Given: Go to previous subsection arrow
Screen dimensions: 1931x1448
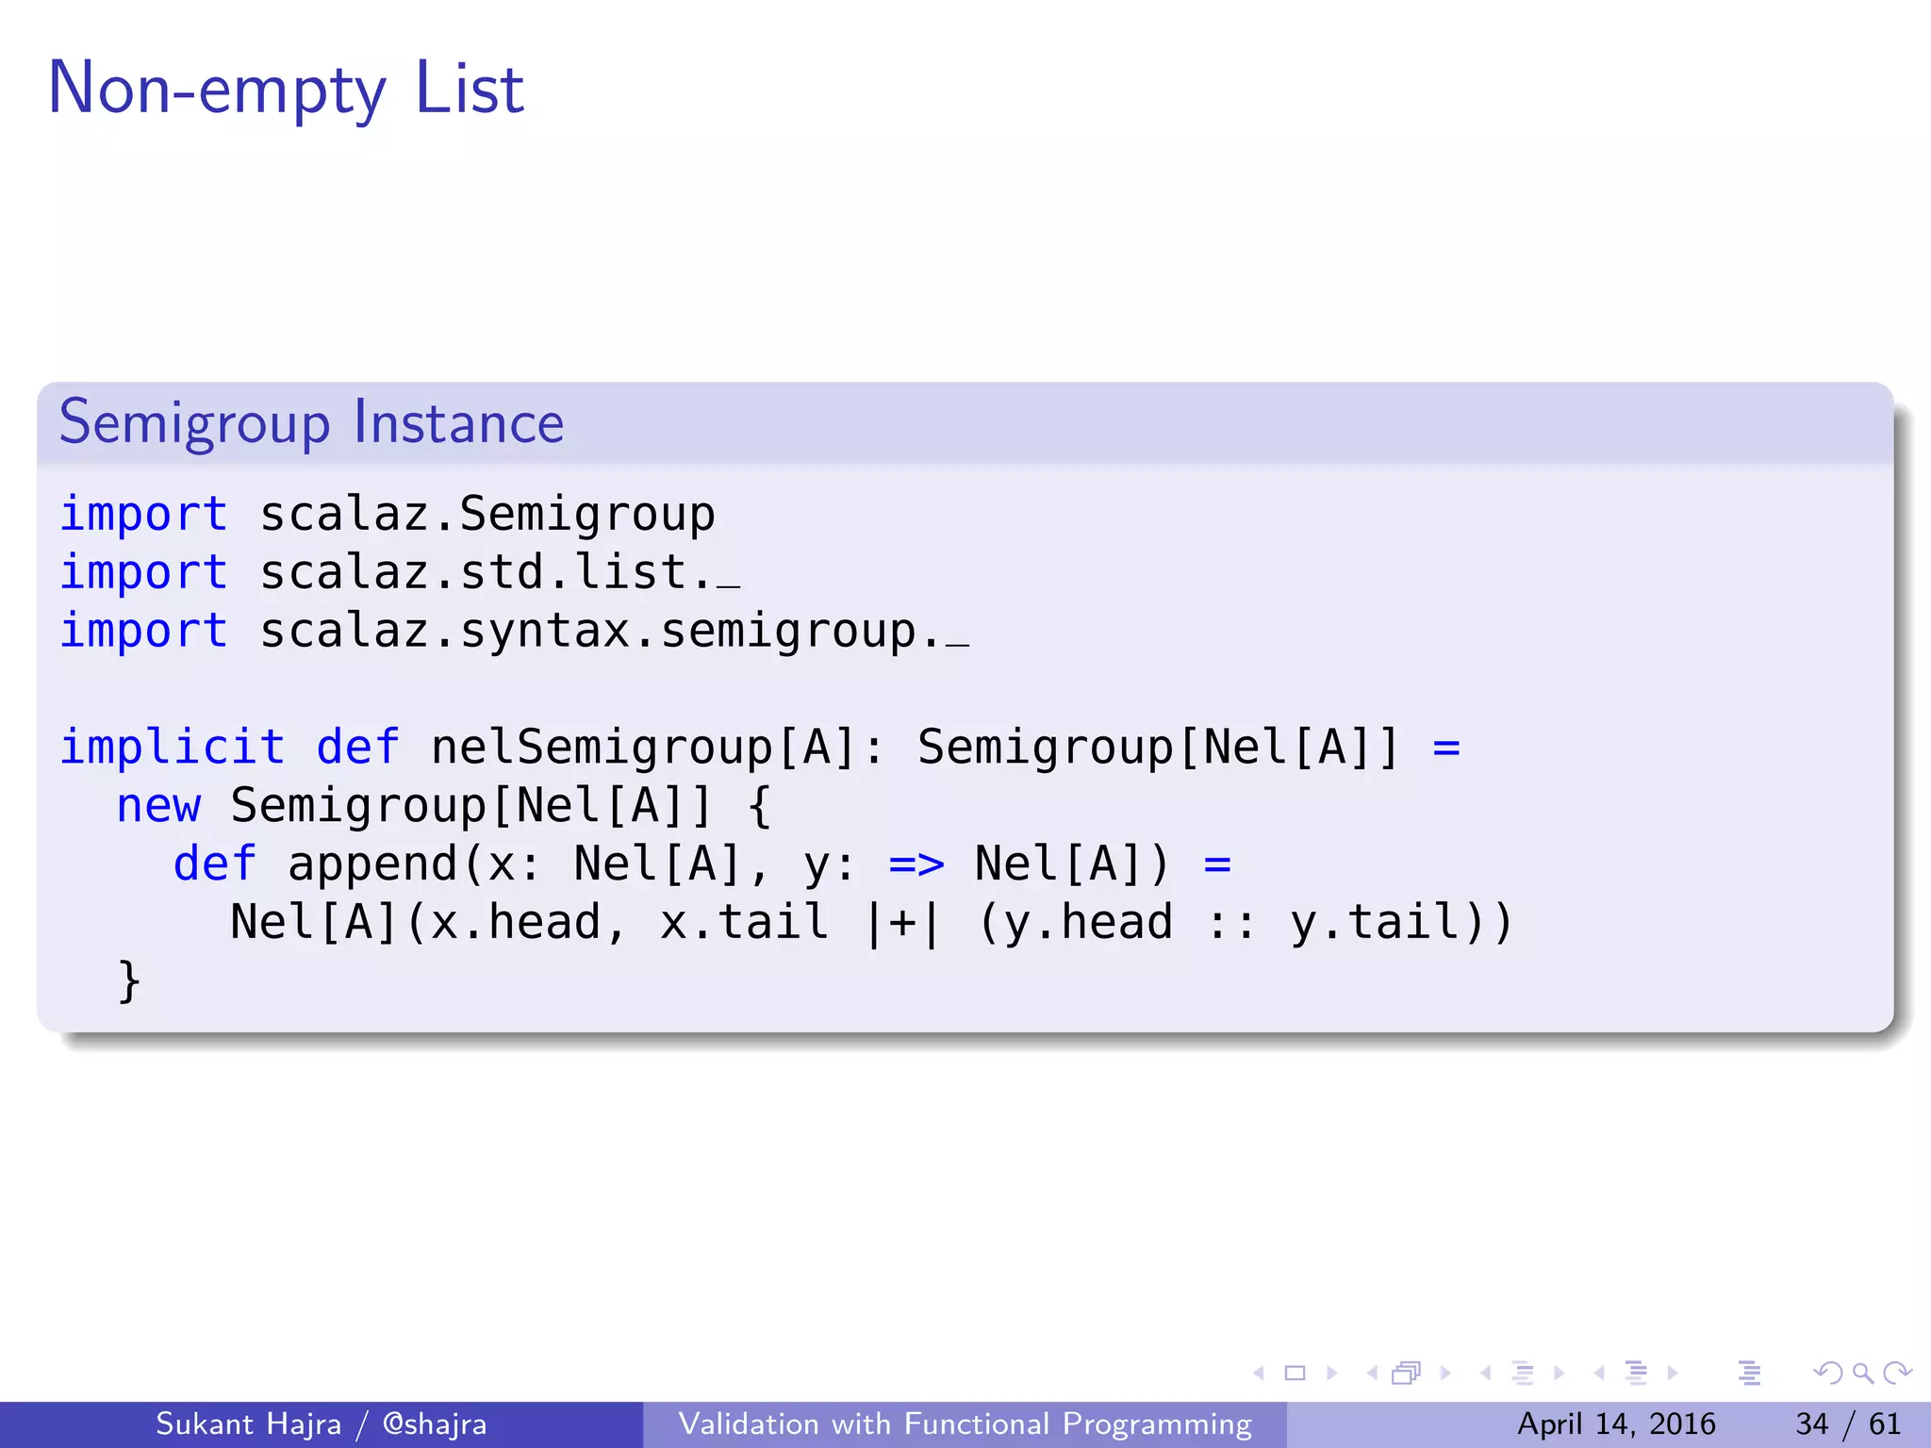Looking at the screenshot, I should pyautogui.click(x=1486, y=1374).
